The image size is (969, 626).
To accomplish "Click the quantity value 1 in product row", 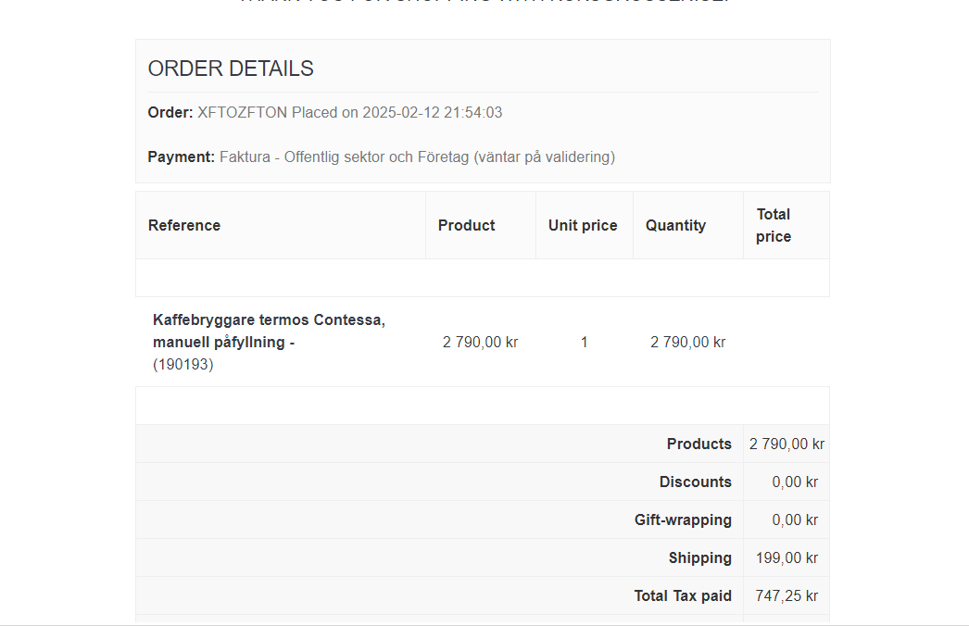I will pyautogui.click(x=584, y=343).
